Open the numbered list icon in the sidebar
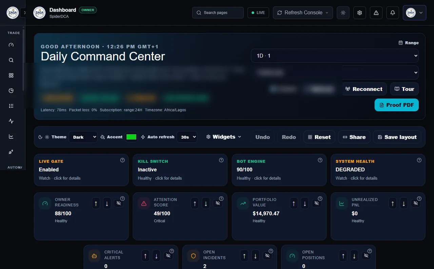 (x=11, y=106)
